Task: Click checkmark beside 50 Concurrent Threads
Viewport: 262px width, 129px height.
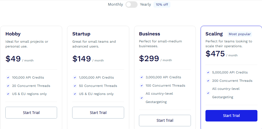Action: [75, 86]
